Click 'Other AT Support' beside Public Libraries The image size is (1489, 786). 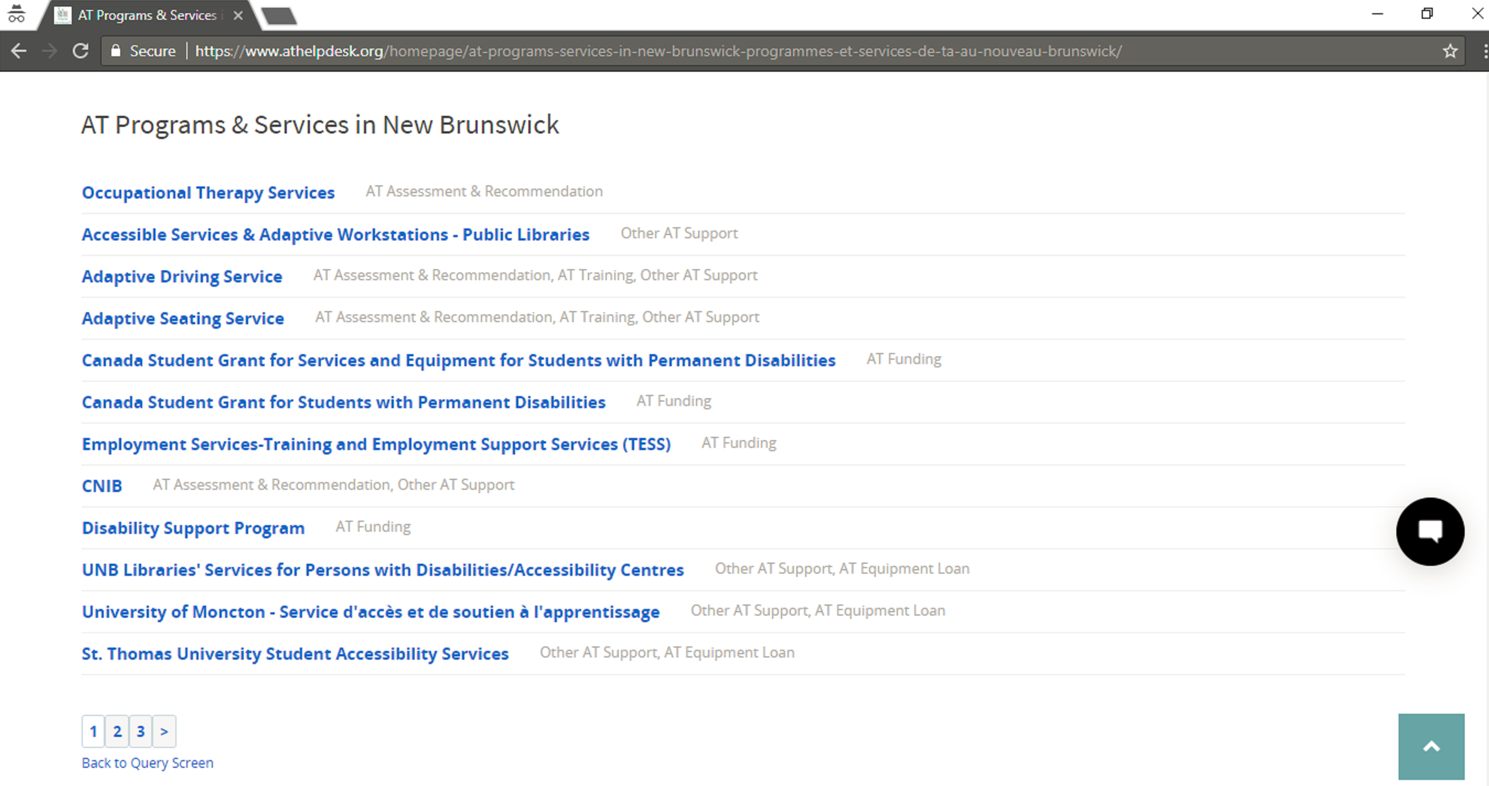[679, 233]
